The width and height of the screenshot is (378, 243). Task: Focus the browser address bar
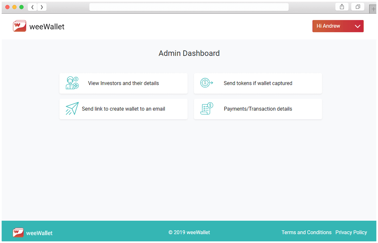pos(189,7)
